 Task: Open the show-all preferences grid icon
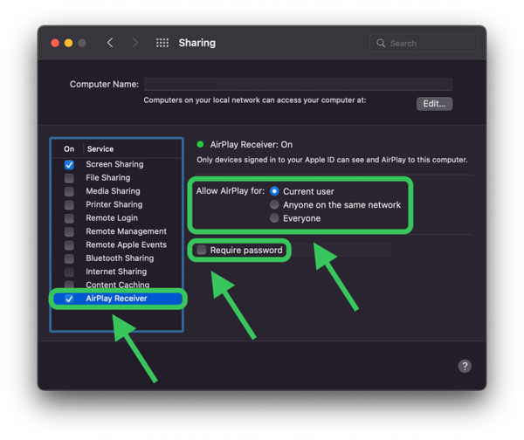(162, 43)
